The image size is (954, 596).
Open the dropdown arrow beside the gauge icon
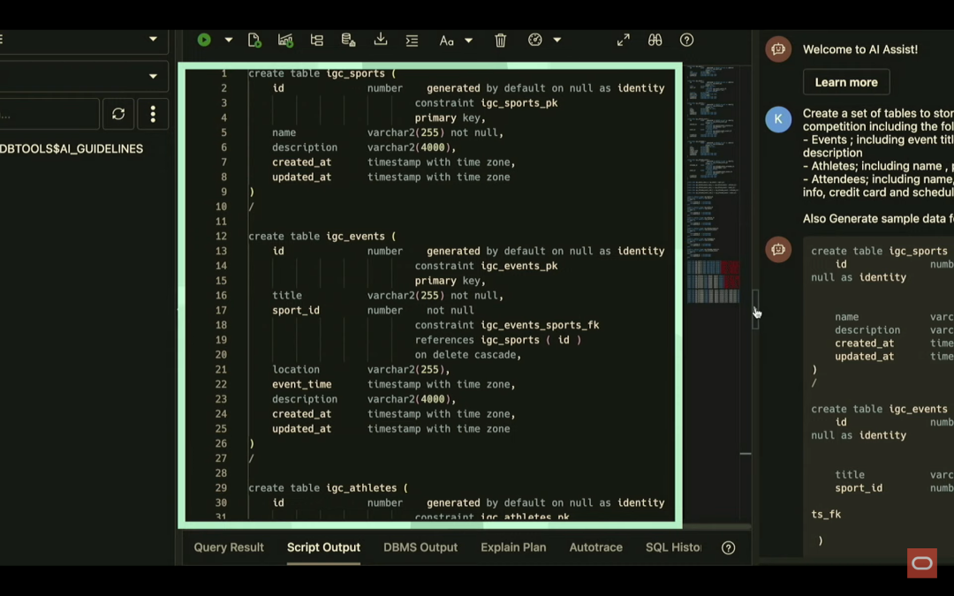(x=556, y=40)
